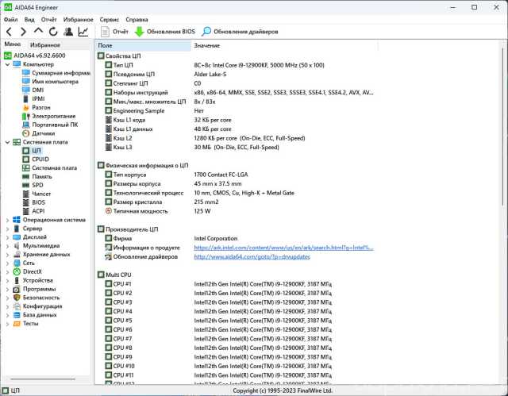Image resolution: width=508 pixels, height=396 pixels.
Task: Click Обновления драйверов in the toolbar
Action: tap(240, 32)
